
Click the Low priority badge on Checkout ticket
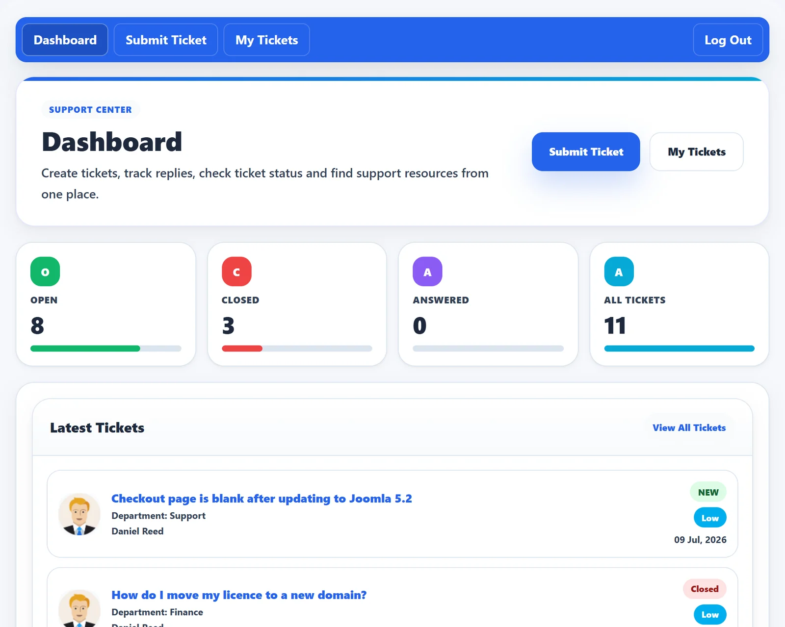click(710, 518)
